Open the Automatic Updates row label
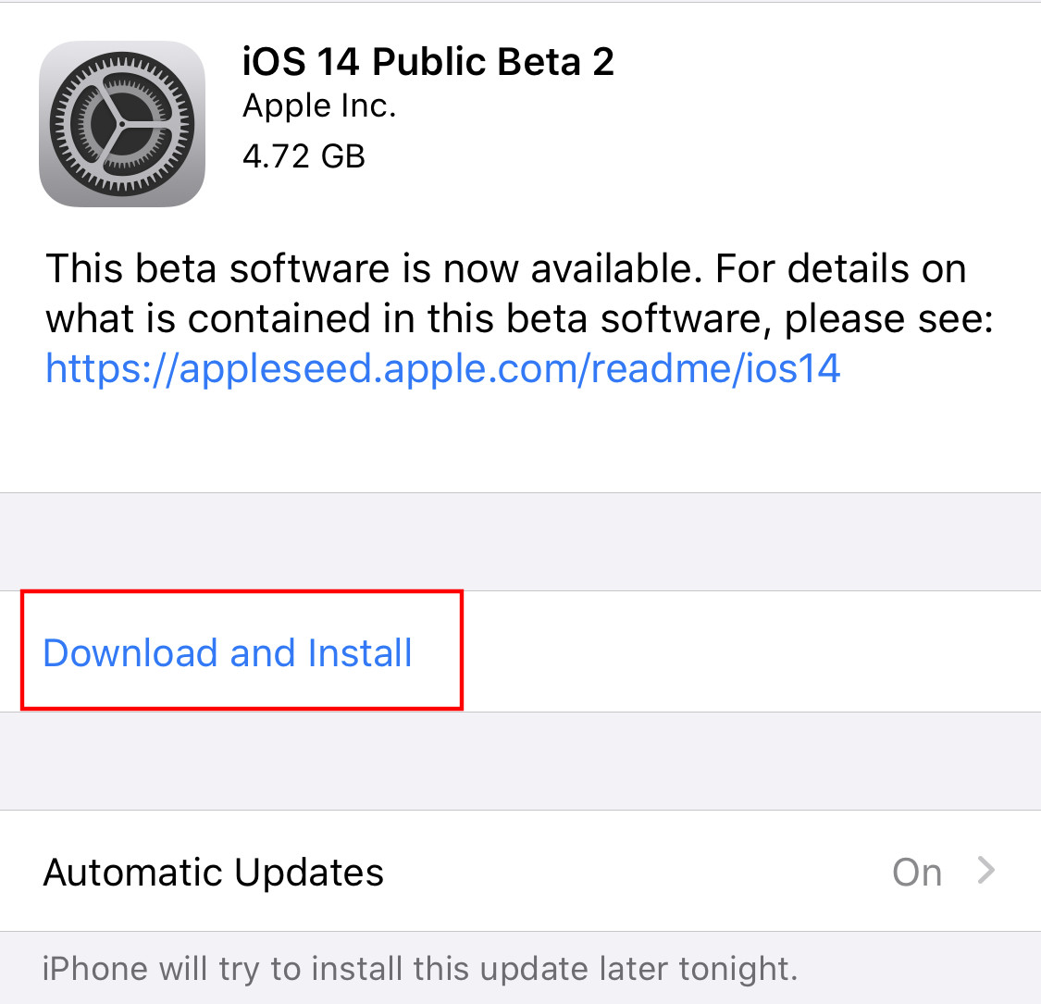1041x1004 pixels. click(x=213, y=872)
